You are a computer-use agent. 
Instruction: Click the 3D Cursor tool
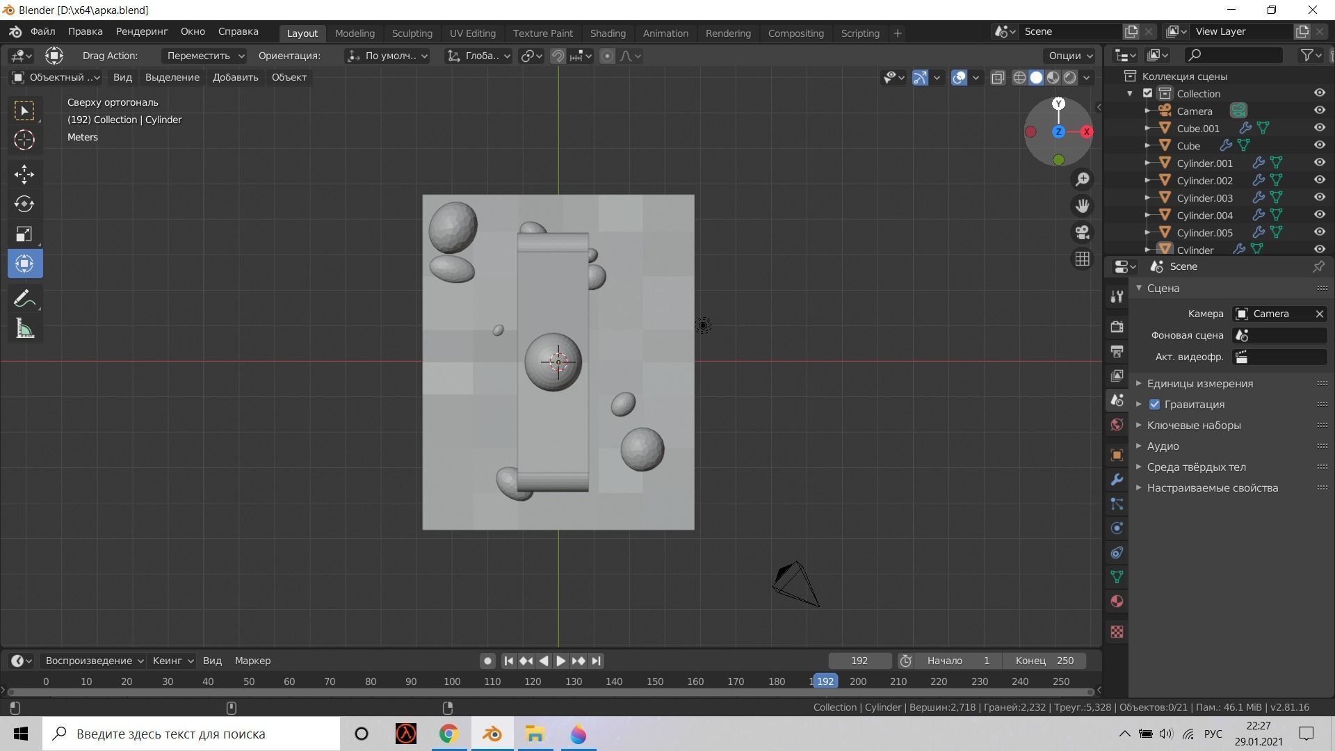24,140
